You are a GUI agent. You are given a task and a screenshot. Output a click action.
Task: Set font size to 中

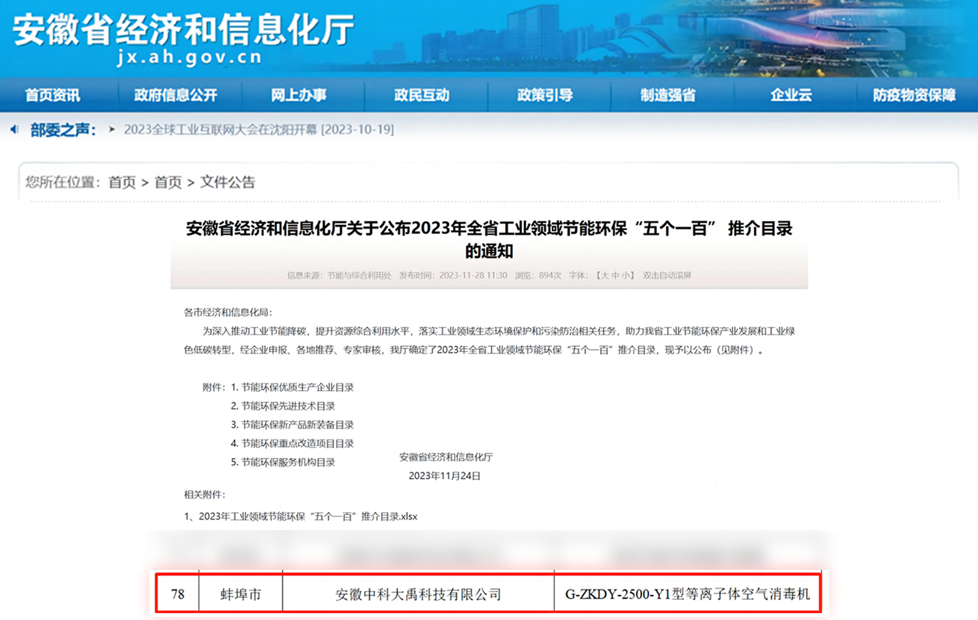(x=615, y=276)
